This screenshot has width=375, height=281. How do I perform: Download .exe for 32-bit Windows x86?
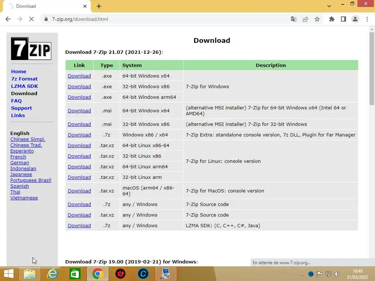point(79,86)
